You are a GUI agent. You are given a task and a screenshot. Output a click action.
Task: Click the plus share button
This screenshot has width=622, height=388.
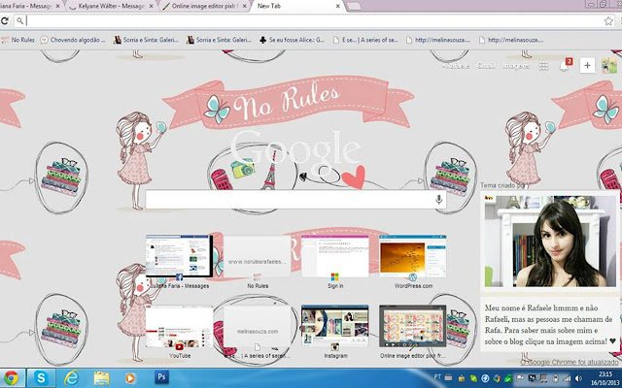coord(587,66)
